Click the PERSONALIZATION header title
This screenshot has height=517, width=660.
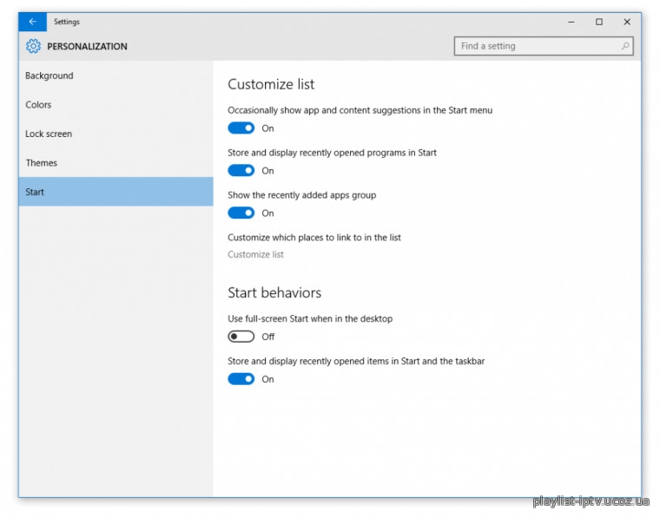coord(87,46)
